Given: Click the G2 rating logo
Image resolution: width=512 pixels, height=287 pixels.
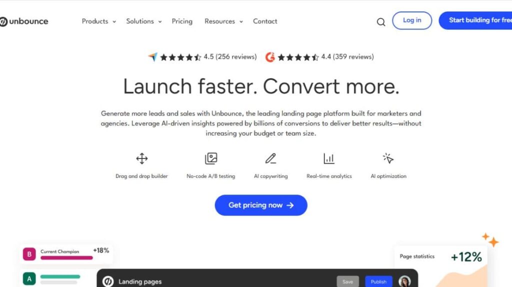Looking at the screenshot, I should tap(270, 57).
